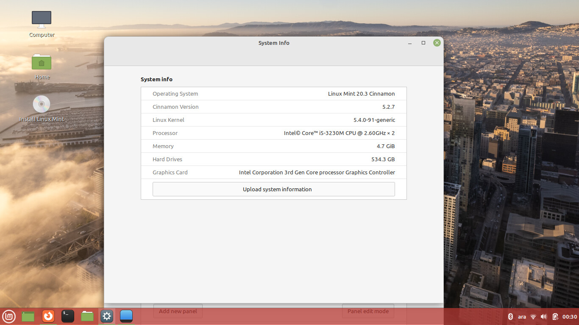Image resolution: width=579 pixels, height=325 pixels.
Task: Maximize the System Info window
Action: (x=423, y=43)
